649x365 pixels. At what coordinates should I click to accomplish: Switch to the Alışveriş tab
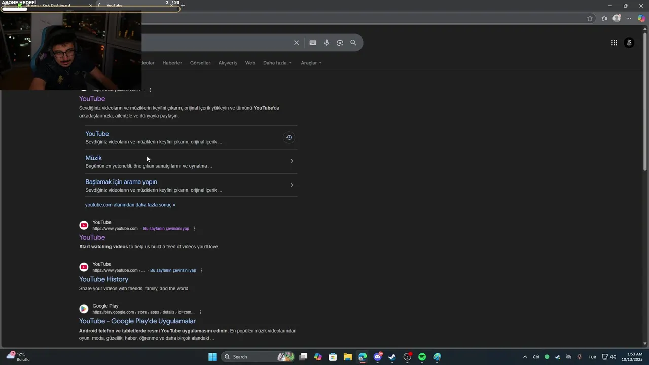(x=228, y=63)
